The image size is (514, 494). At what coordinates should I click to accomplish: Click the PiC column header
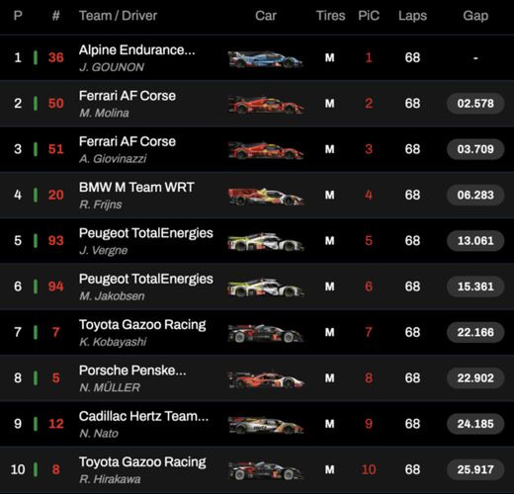[369, 16]
